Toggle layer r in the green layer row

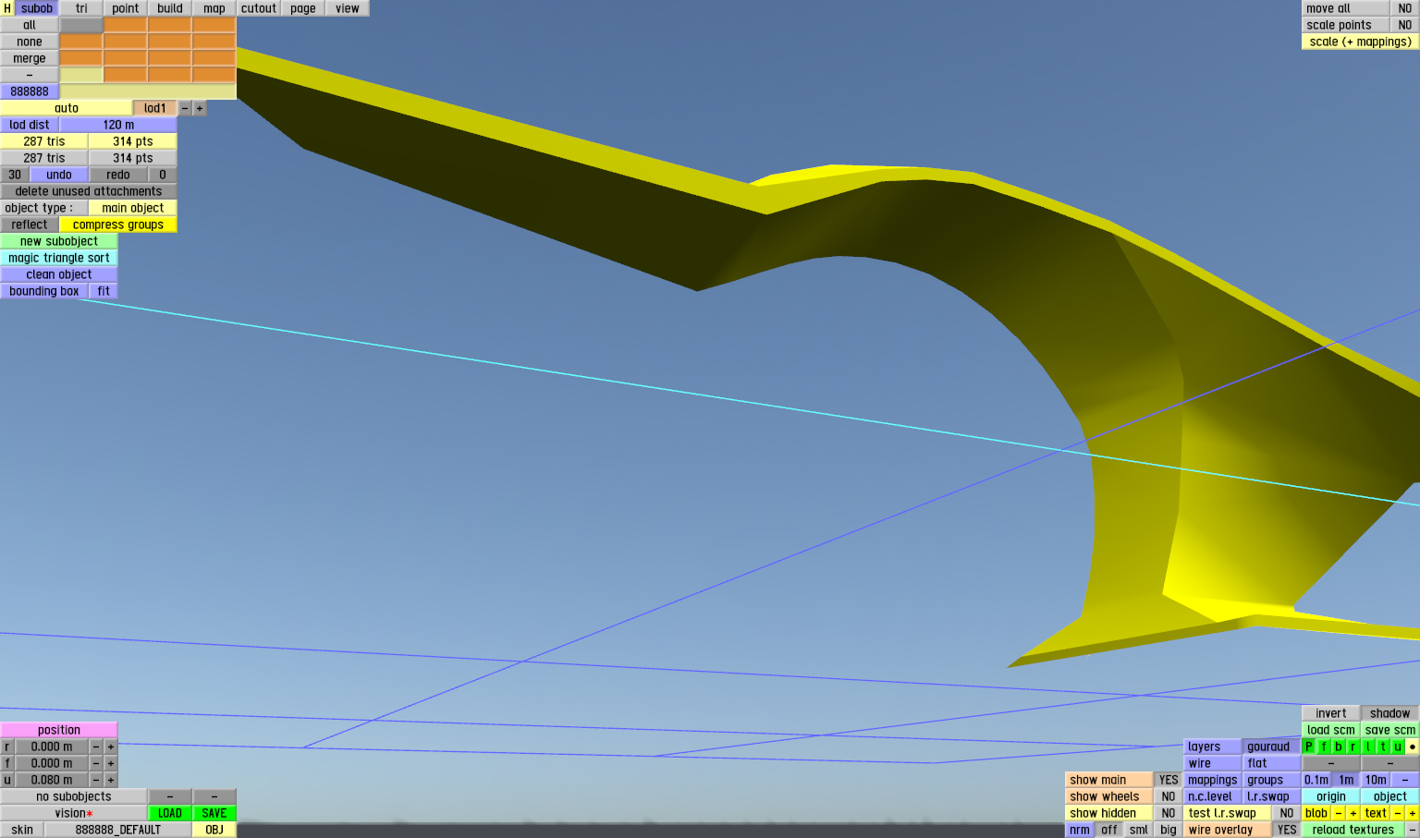click(x=1353, y=747)
